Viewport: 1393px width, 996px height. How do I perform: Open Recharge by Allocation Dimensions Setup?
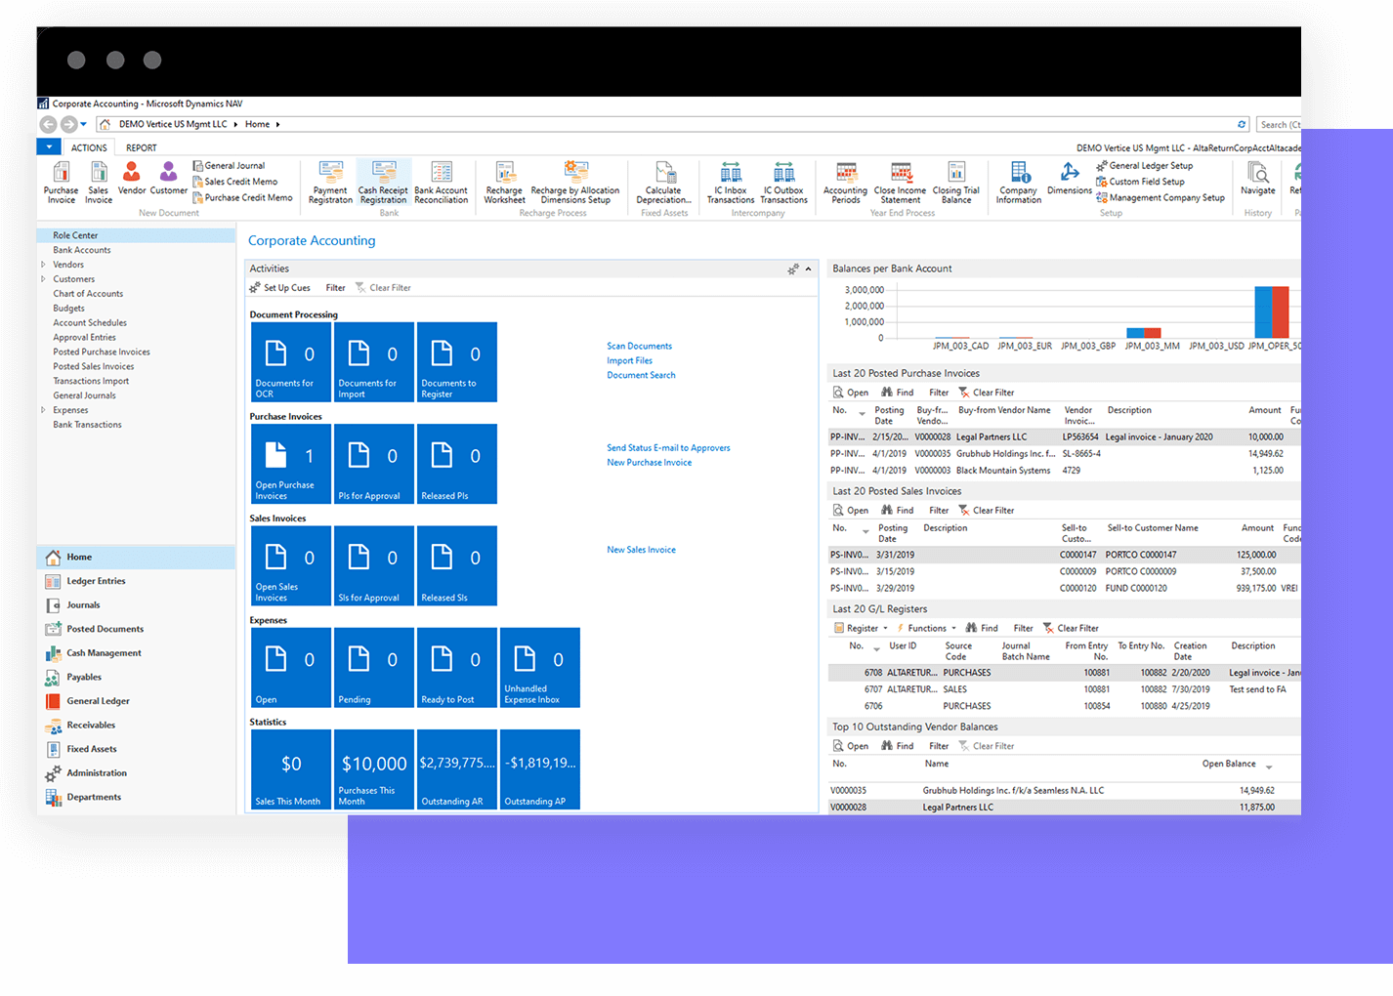click(575, 183)
